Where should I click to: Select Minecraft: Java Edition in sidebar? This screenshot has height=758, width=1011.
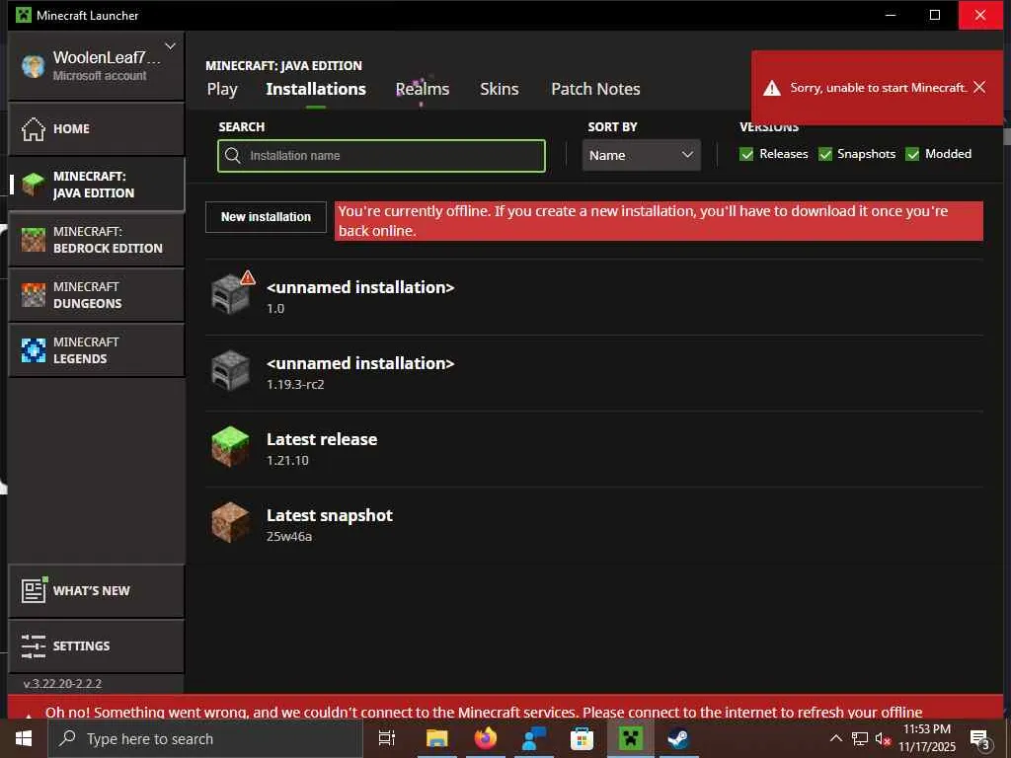coord(96,185)
